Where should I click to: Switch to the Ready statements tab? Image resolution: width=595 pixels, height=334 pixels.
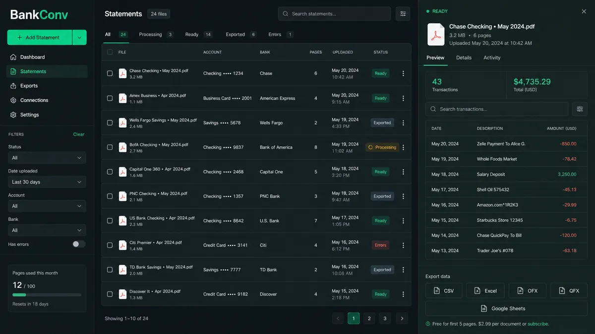[x=199, y=35]
